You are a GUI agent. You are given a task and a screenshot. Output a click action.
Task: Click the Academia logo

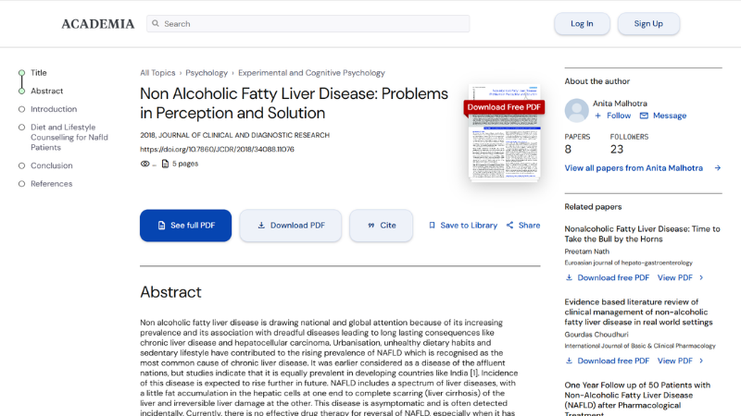(x=97, y=24)
